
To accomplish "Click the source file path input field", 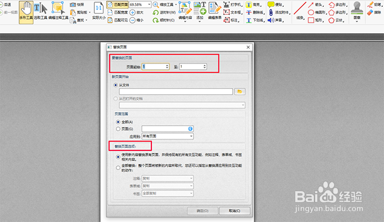I will click(176, 92).
